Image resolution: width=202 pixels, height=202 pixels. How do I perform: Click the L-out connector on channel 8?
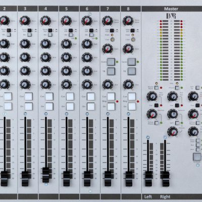pos(133,39)
